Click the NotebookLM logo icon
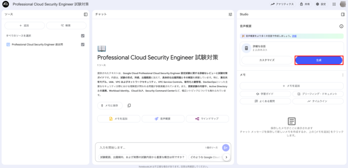Screen dimensions: 348x168 point(6,4)
